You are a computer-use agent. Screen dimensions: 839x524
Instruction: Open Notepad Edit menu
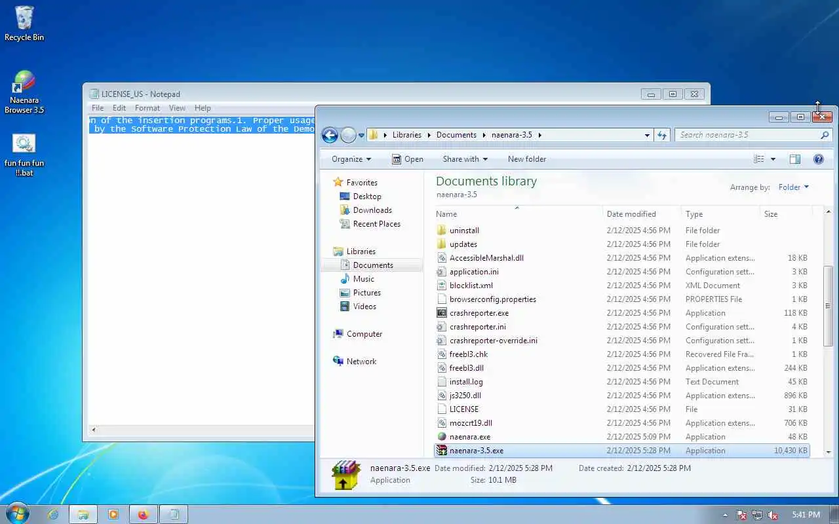click(119, 108)
